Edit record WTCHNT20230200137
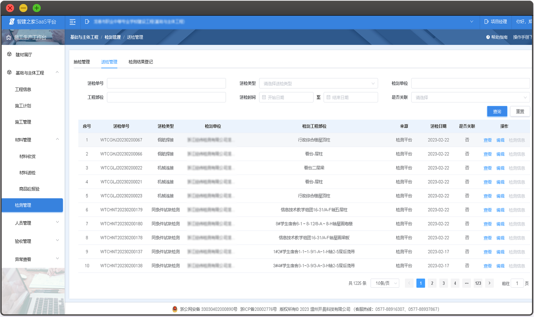Image resolution: width=534 pixels, height=317 pixels. click(500, 252)
